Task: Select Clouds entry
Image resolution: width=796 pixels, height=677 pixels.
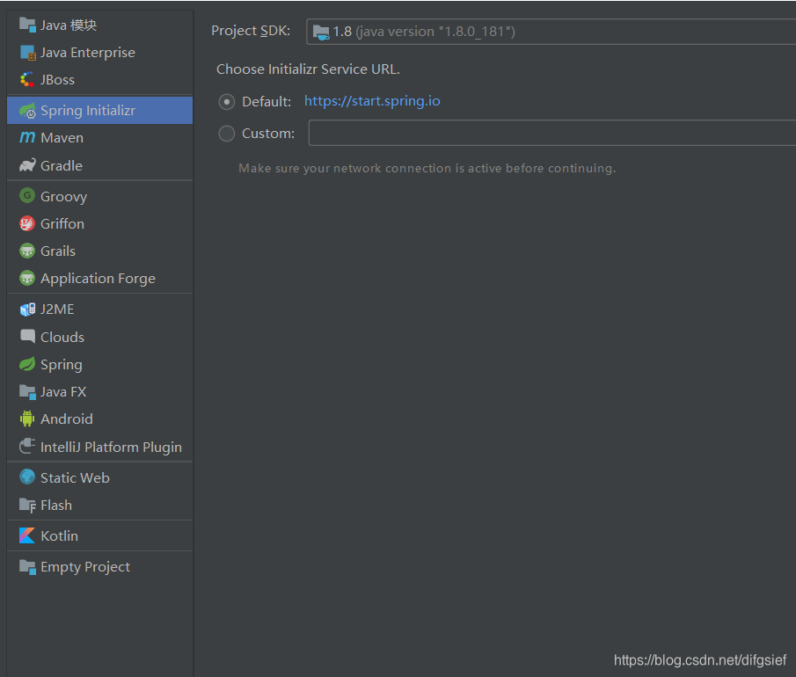Action: [100, 337]
